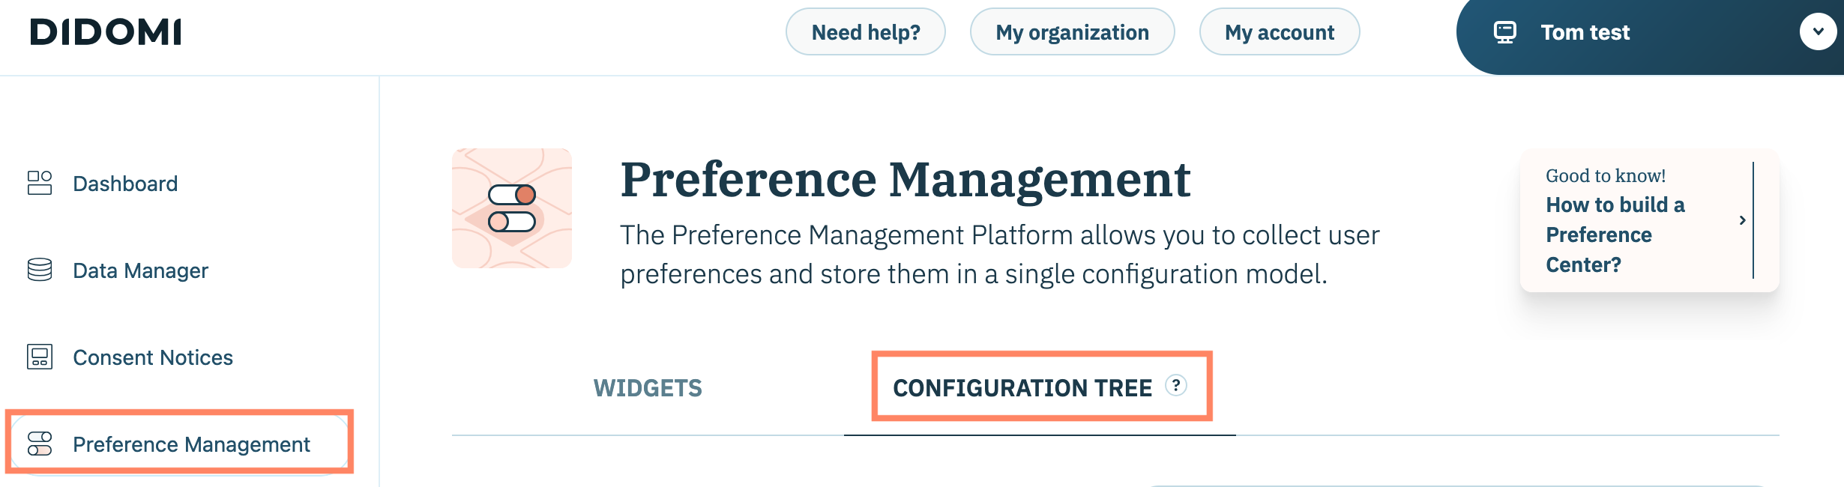The height and width of the screenshot is (487, 1844).
Task: Open the Good to know card chevron
Action: (1742, 220)
